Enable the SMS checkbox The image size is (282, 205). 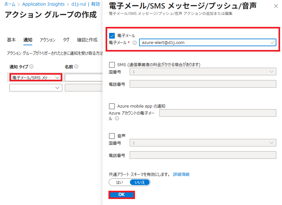pyautogui.click(x=112, y=65)
